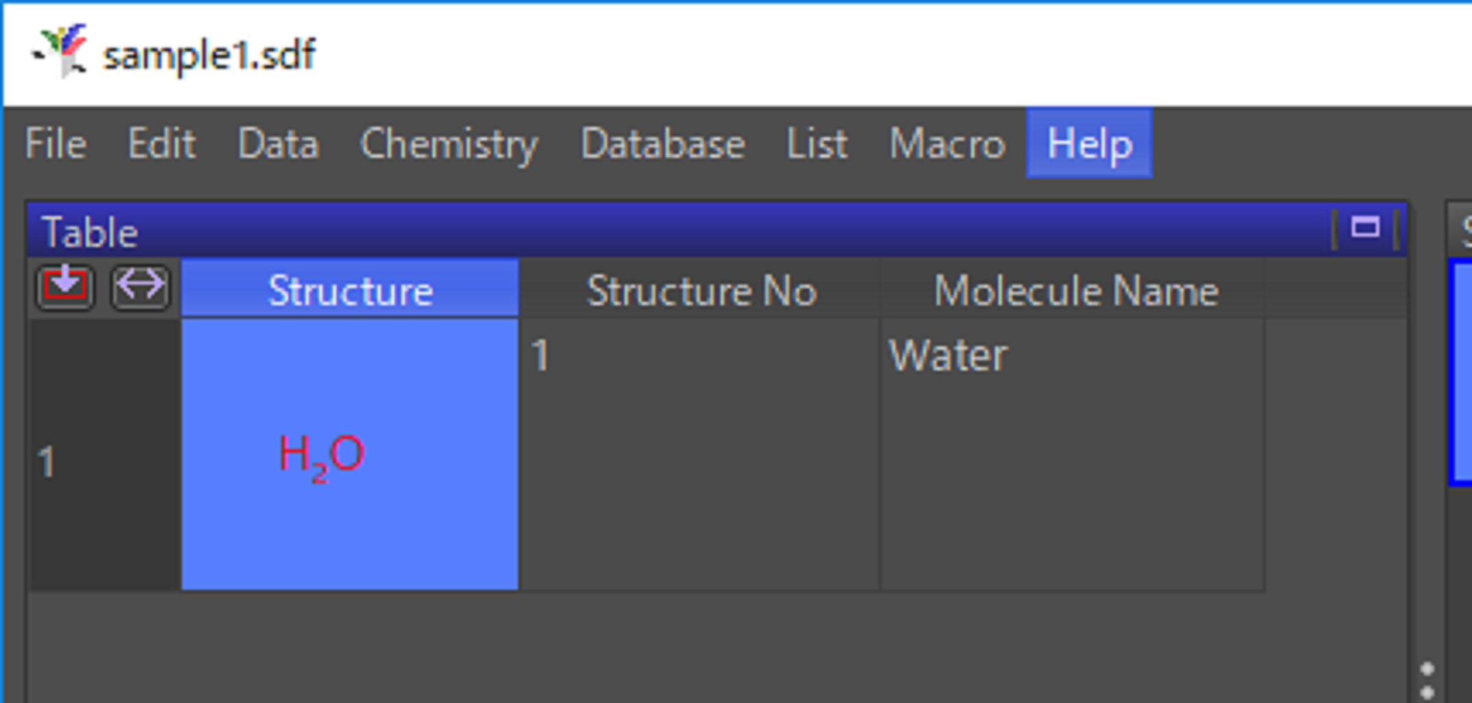Open the Data menu
Viewport: 1472px width, 703px height.
coord(278,144)
